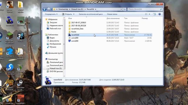
Task: Click Записать на оптический диск
Action: (91, 14)
